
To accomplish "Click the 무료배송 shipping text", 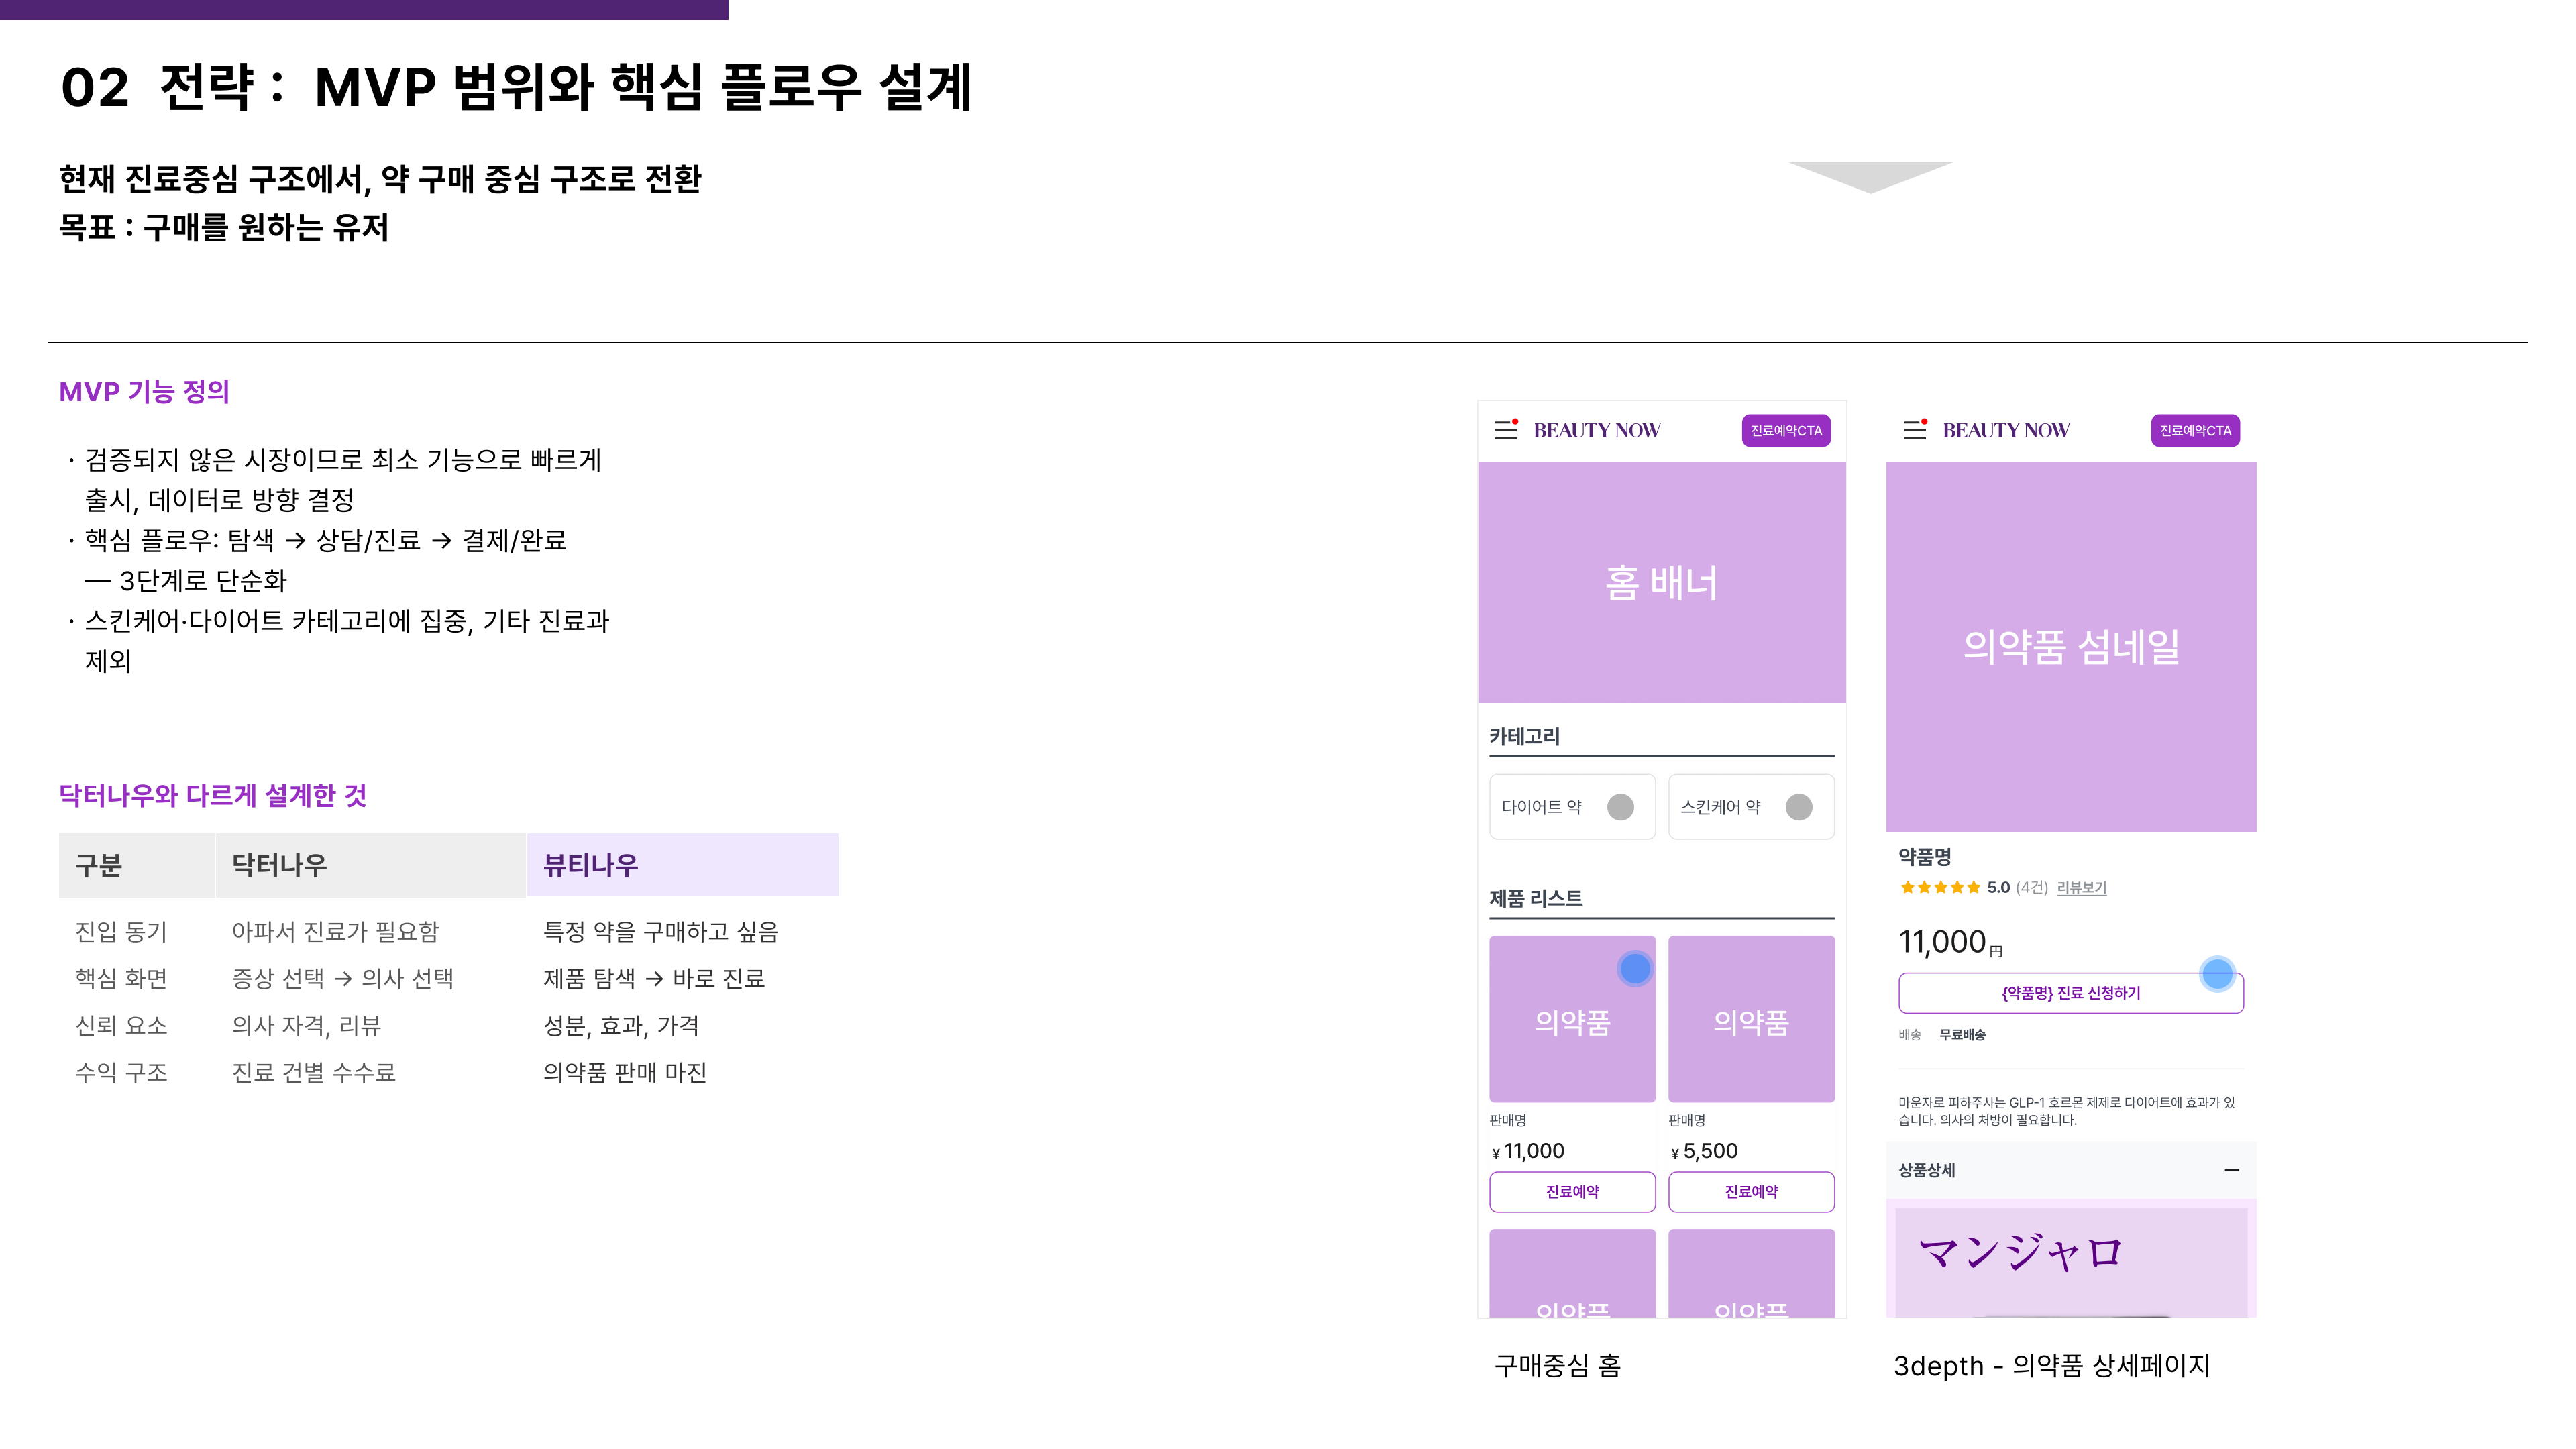I will coord(1962,1035).
